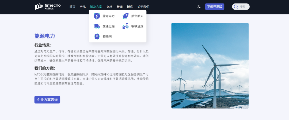Screen dimensions: 289x120
Task: Click the 物联网 chip icon
Action: click(97, 36)
